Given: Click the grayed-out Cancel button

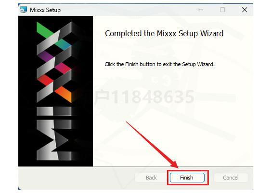Looking at the screenshot, I should [x=231, y=178].
